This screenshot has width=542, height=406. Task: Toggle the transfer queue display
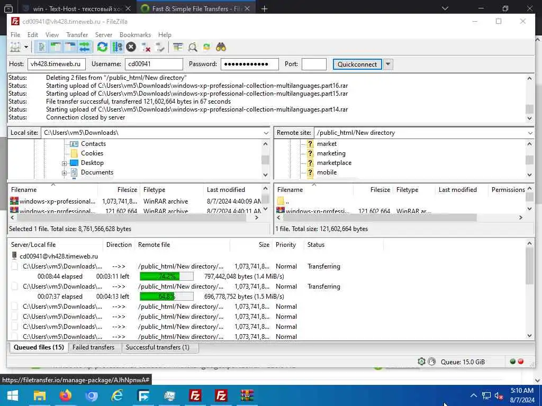(85, 47)
